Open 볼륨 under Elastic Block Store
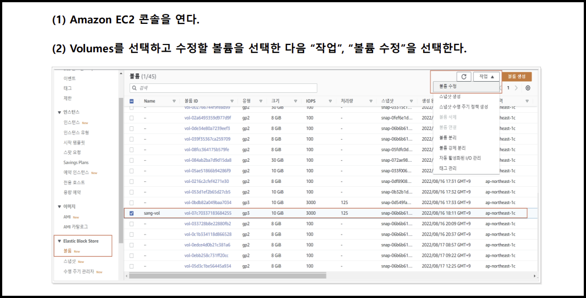The width and height of the screenshot is (586, 298). (x=67, y=251)
